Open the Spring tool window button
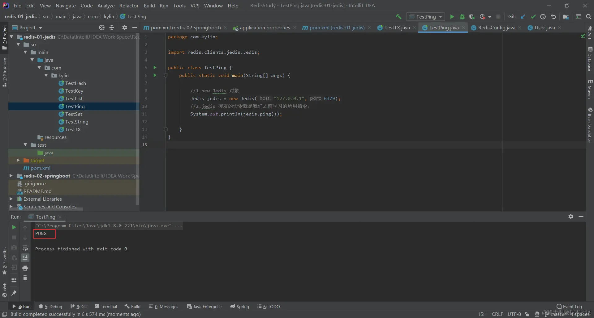Viewport: 594px width, 318px height. 240,306
